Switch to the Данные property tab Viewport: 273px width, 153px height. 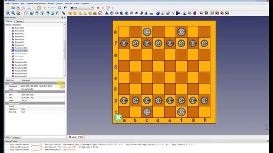(17, 137)
